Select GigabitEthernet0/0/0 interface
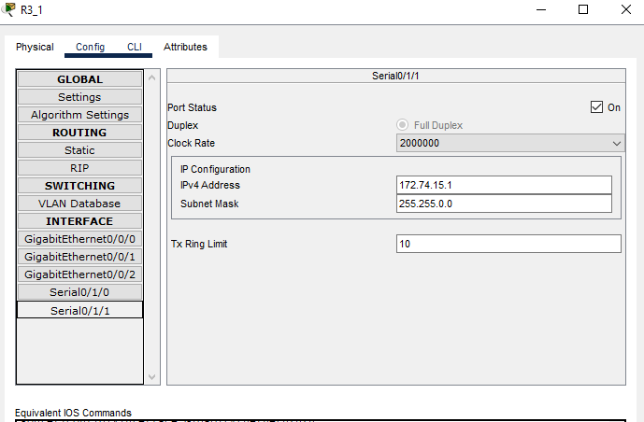Screen dimensions: 644x422 coord(79,239)
